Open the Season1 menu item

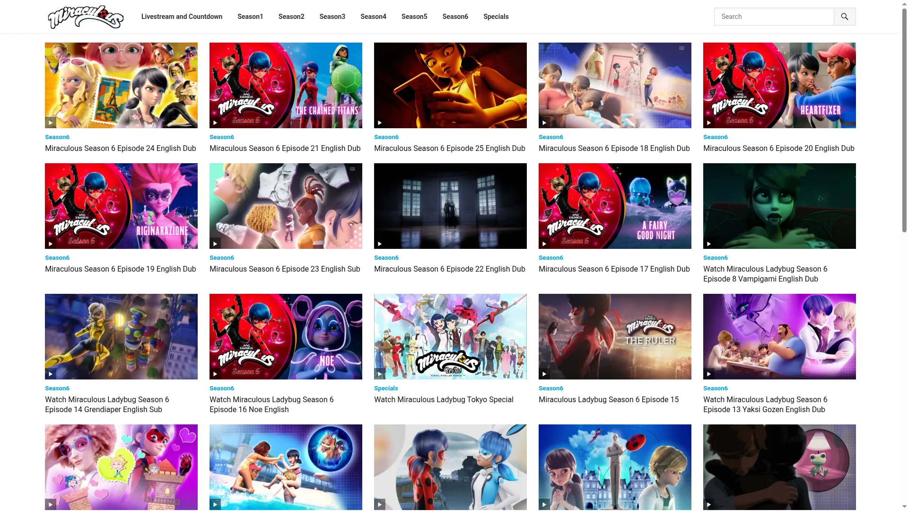[x=250, y=17]
